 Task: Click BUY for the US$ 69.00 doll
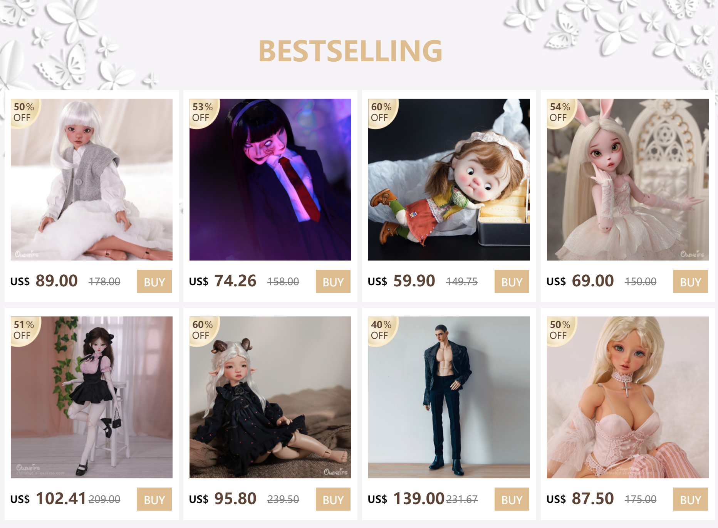(x=691, y=281)
